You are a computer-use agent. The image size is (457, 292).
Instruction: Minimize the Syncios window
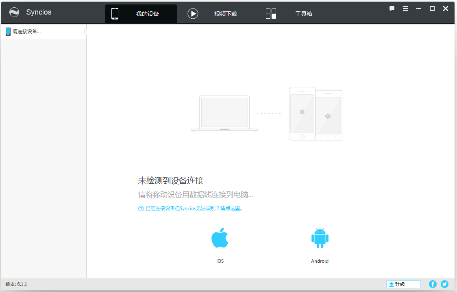418,9
